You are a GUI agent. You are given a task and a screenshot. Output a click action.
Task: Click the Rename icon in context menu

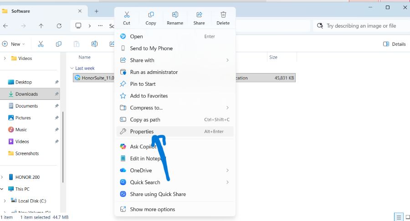pyautogui.click(x=175, y=15)
